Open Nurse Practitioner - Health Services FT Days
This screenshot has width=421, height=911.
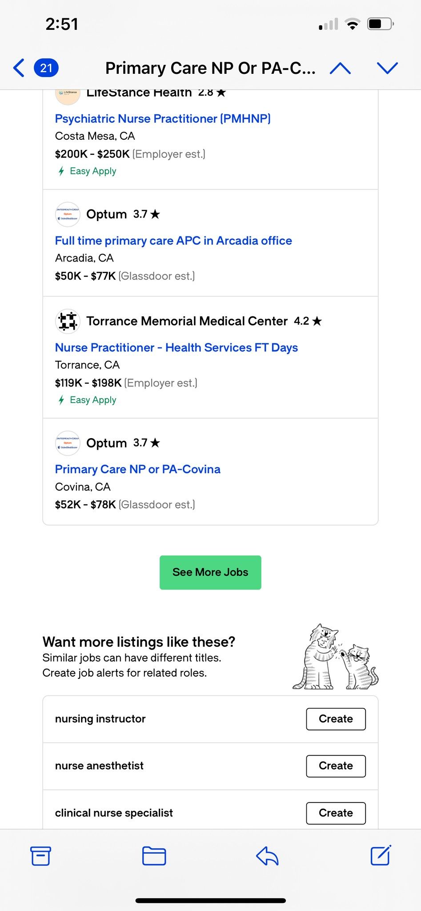(176, 347)
